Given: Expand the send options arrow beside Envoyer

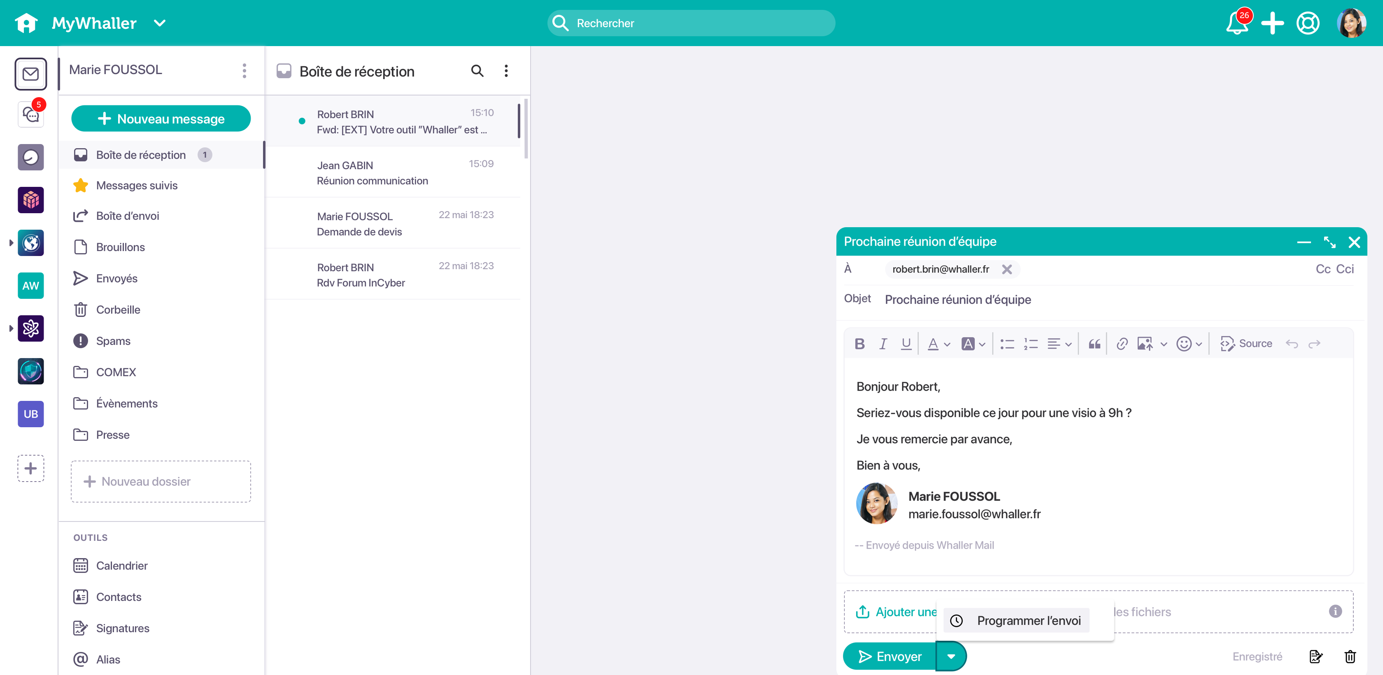Looking at the screenshot, I should click(951, 656).
